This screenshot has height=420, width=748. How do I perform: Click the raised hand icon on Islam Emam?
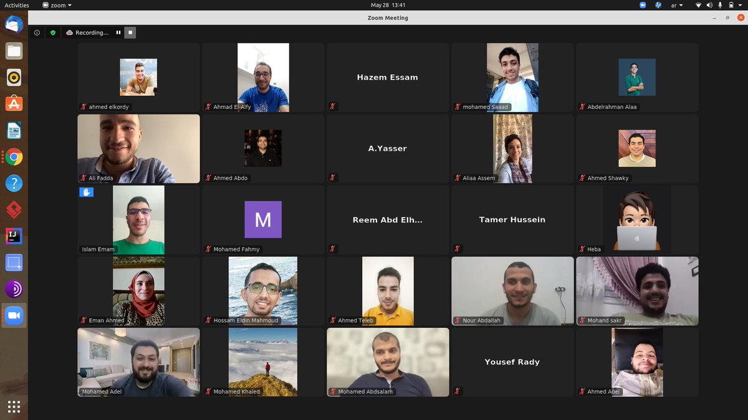pos(87,192)
